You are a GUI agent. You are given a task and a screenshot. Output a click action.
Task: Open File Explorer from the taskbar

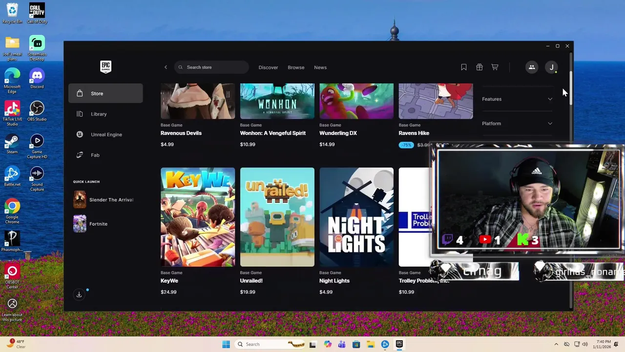pos(371,344)
